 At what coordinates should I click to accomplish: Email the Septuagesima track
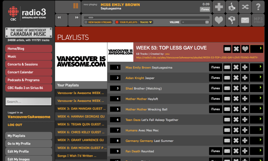pos(227,67)
